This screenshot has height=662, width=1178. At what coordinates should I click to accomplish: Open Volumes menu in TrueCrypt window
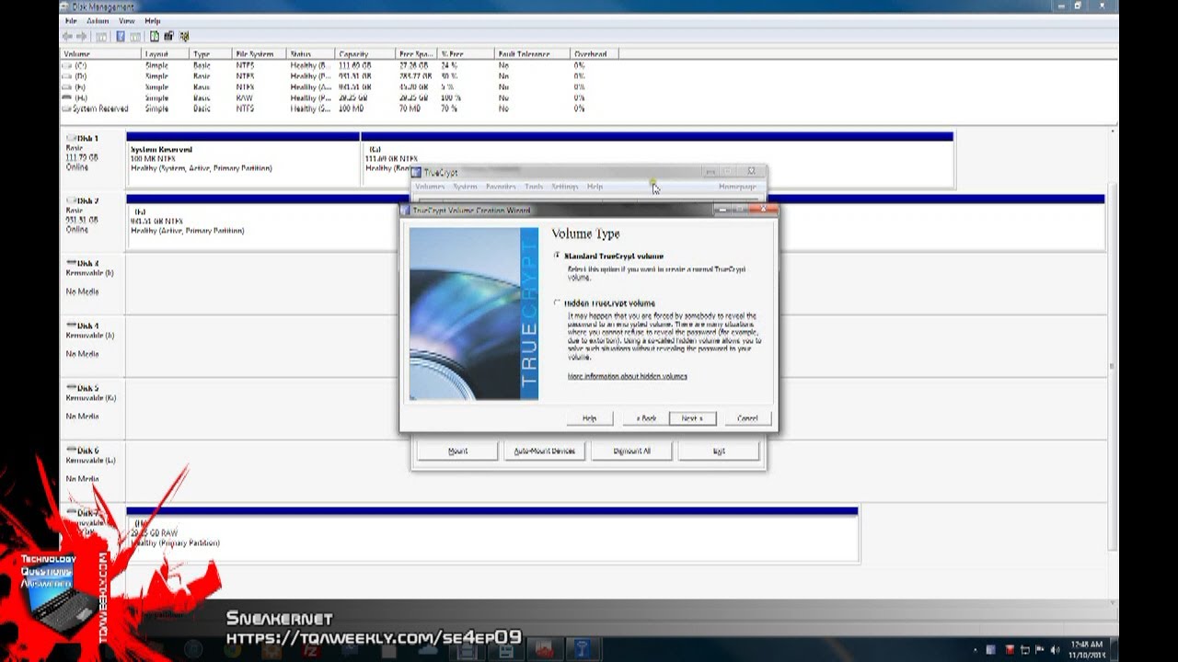pos(430,187)
